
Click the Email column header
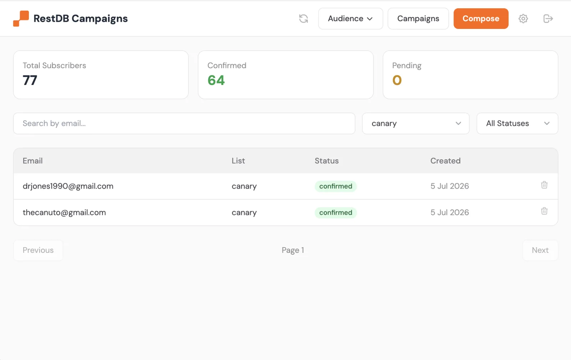pyautogui.click(x=33, y=161)
